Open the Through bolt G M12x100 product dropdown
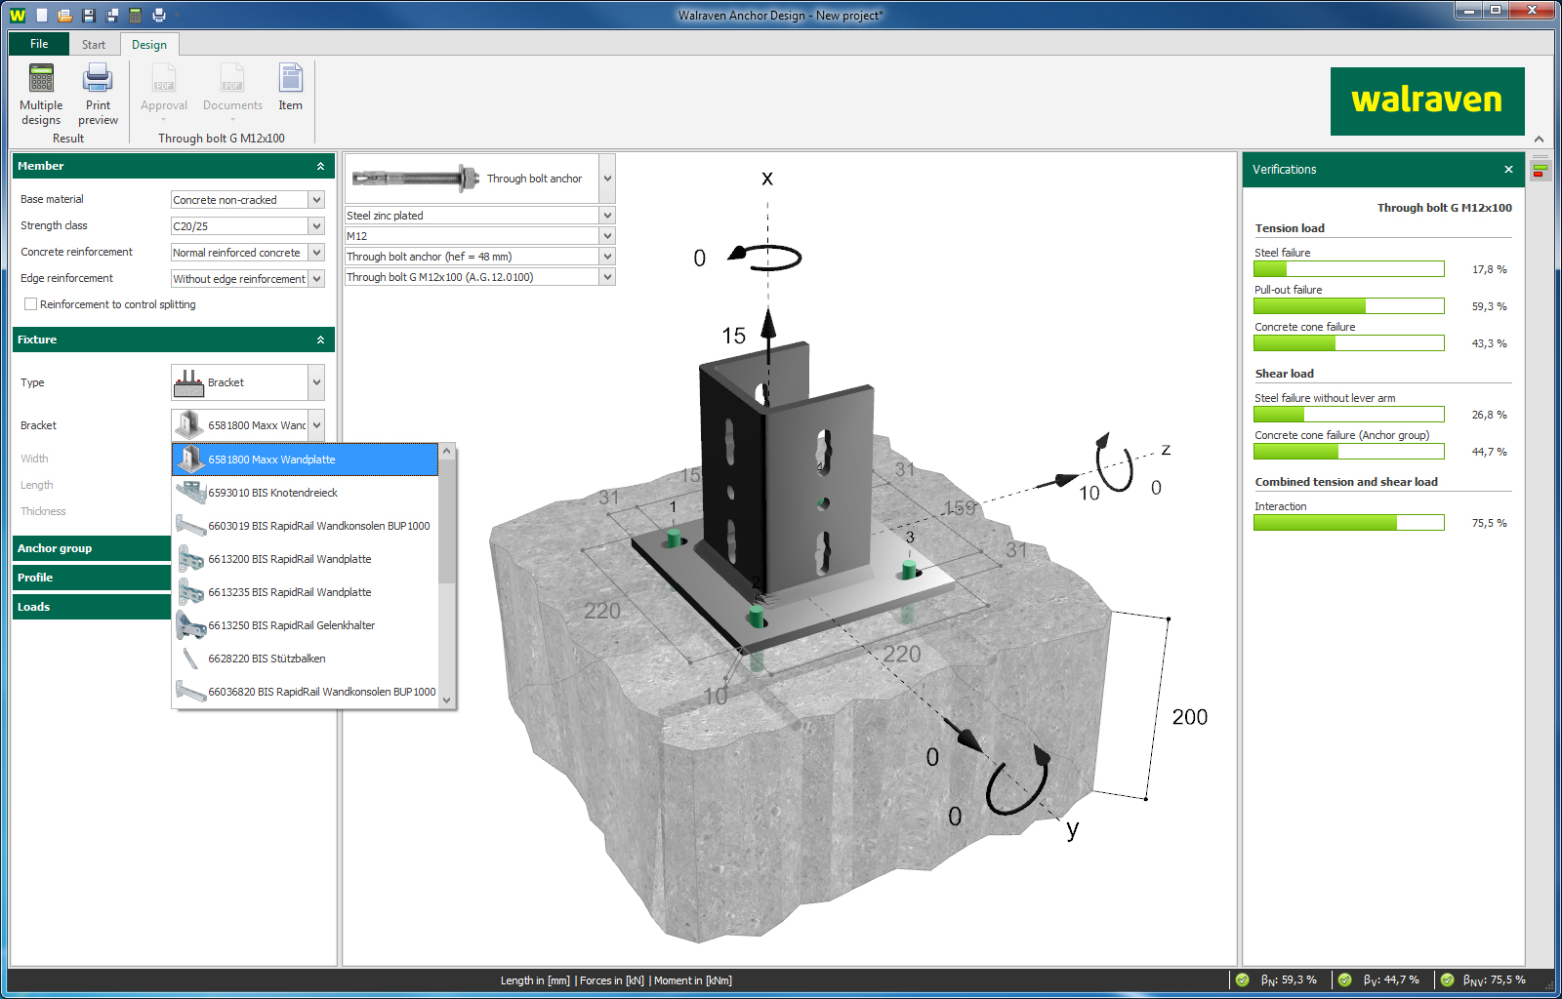This screenshot has height=999, width=1562. tap(607, 277)
